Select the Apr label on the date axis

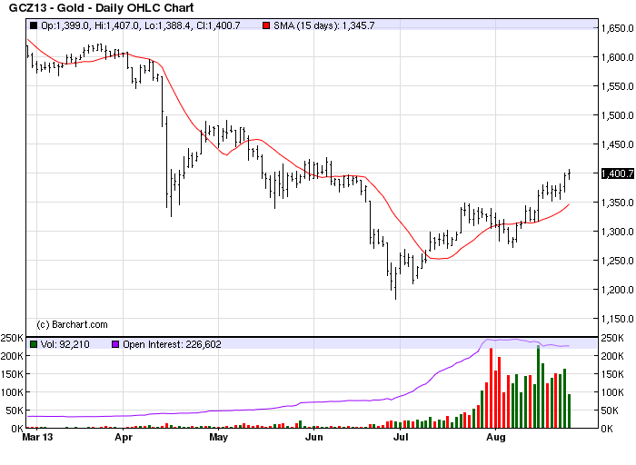tap(124, 437)
